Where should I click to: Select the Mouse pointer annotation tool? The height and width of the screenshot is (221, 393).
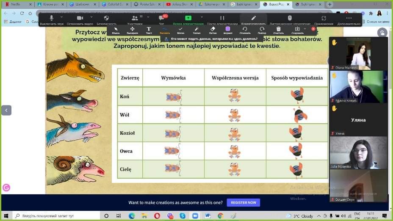[116, 30]
